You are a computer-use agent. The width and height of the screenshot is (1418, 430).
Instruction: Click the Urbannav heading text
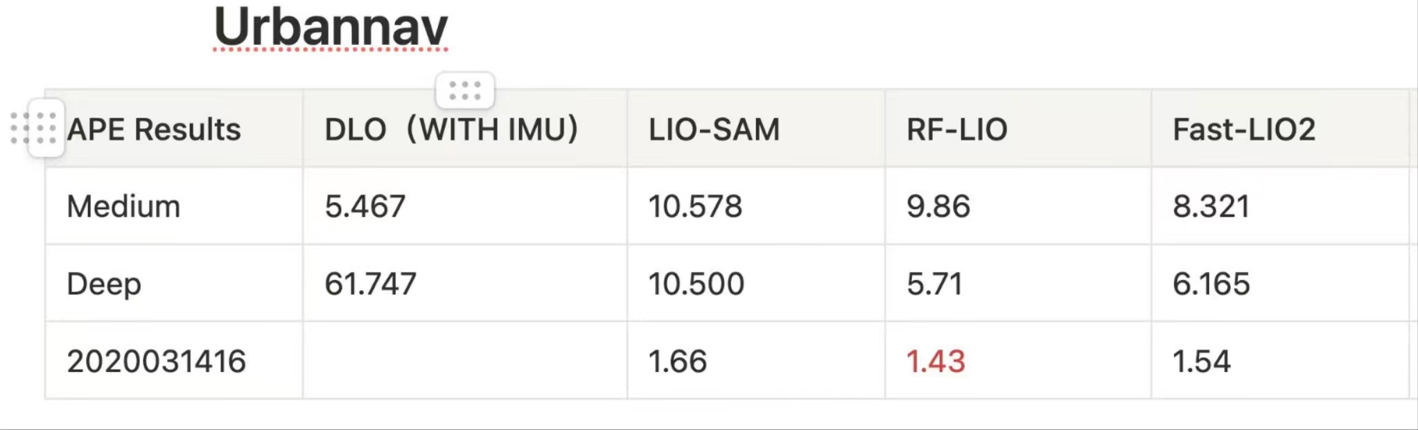[331, 27]
